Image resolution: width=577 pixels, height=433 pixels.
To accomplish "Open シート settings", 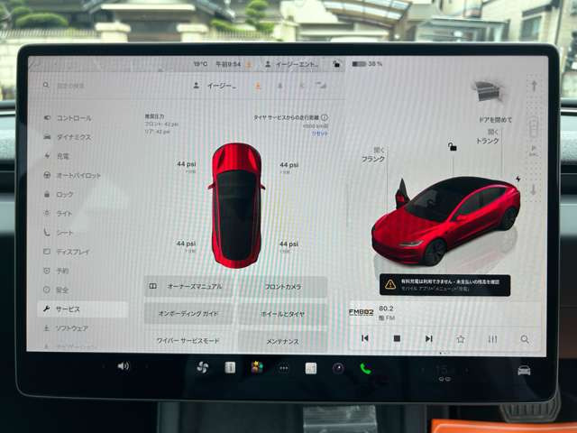I will coord(59,233).
